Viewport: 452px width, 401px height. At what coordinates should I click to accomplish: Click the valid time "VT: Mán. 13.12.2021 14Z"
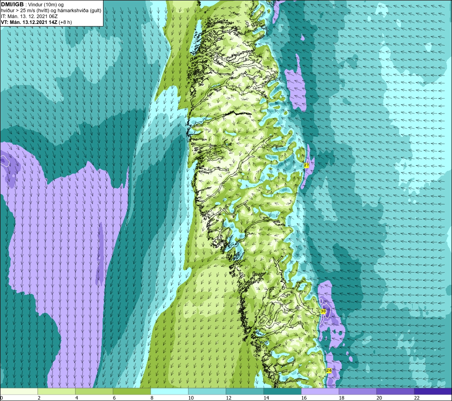(29, 22)
